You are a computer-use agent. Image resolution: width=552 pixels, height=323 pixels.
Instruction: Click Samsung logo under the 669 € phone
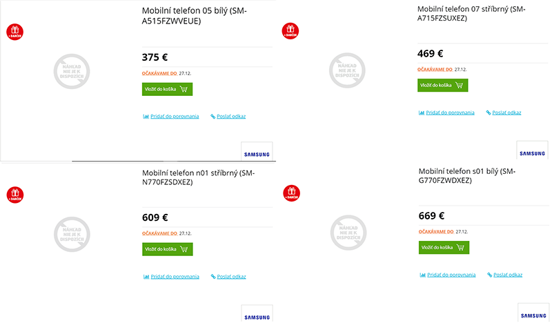click(x=532, y=313)
